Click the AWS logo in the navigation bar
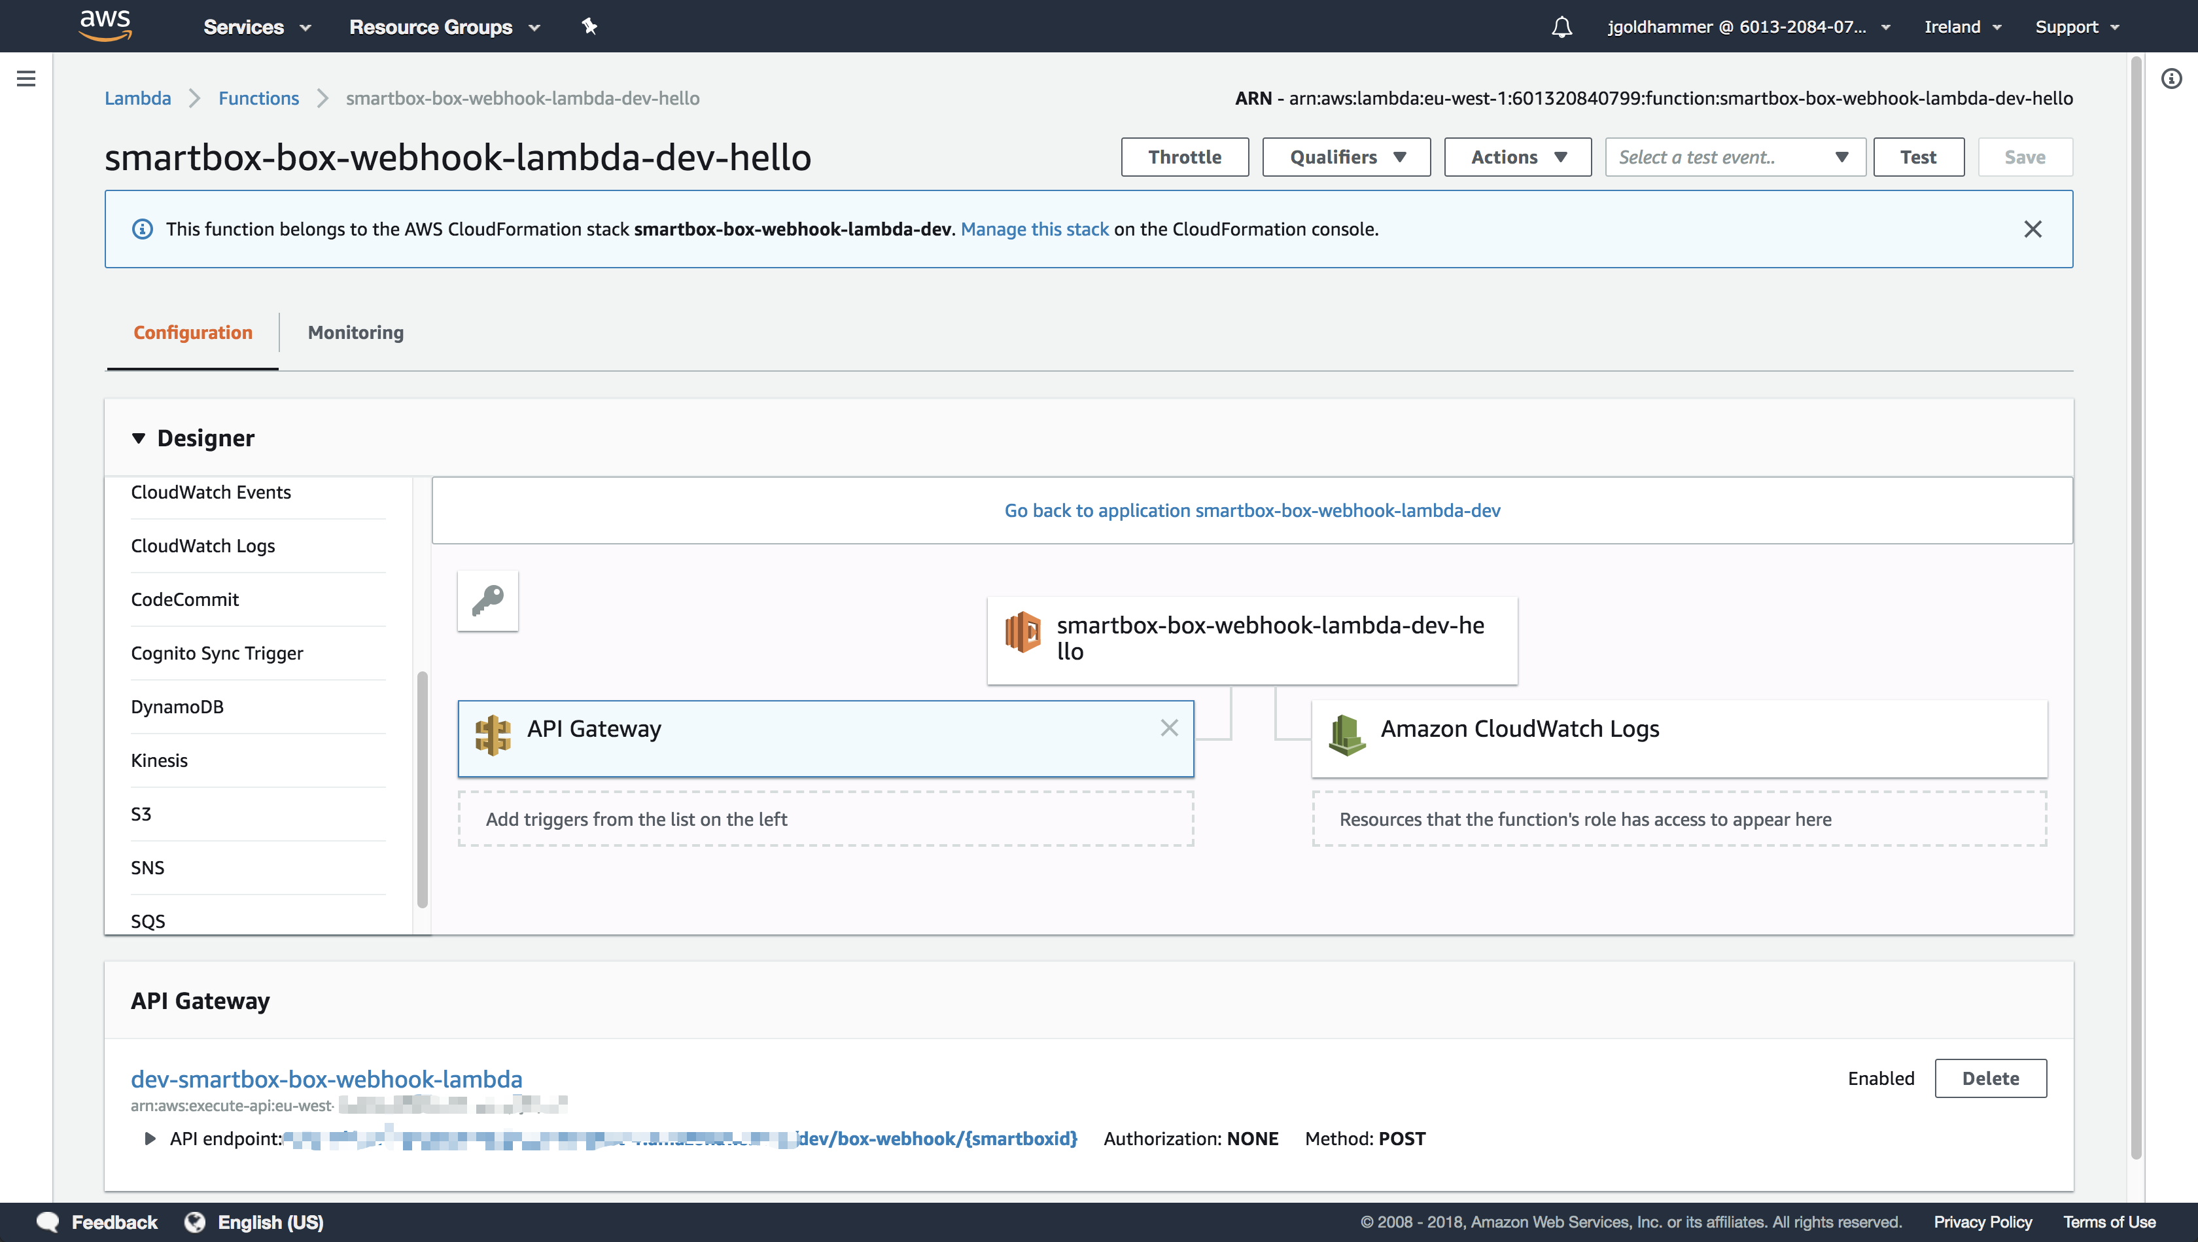The height and width of the screenshot is (1242, 2198). tap(105, 26)
